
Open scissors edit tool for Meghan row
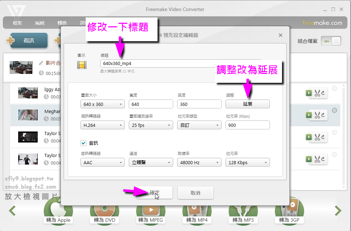317,115
